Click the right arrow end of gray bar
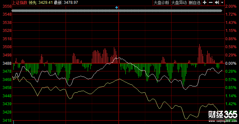The width and height of the screenshot is (239, 124). 221,11
